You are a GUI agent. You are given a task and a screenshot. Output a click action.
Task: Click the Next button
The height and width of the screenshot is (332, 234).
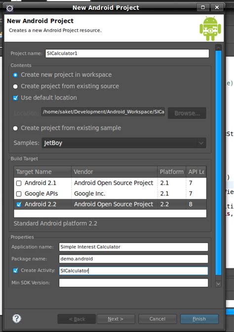[116, 319]
